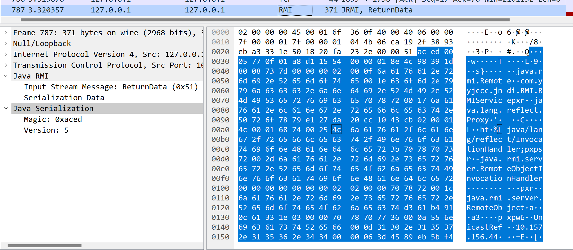The image size is (573, 250).
Task: Select the Magic: 0xaced field
Action: point(53,119)
